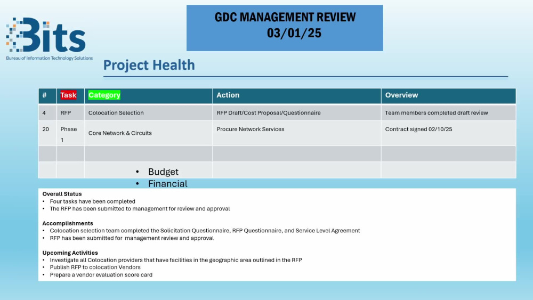Click 'Four tasks have been completed' bullet
The width and height of the screenshot is (533, 300).
coord(92,201)
